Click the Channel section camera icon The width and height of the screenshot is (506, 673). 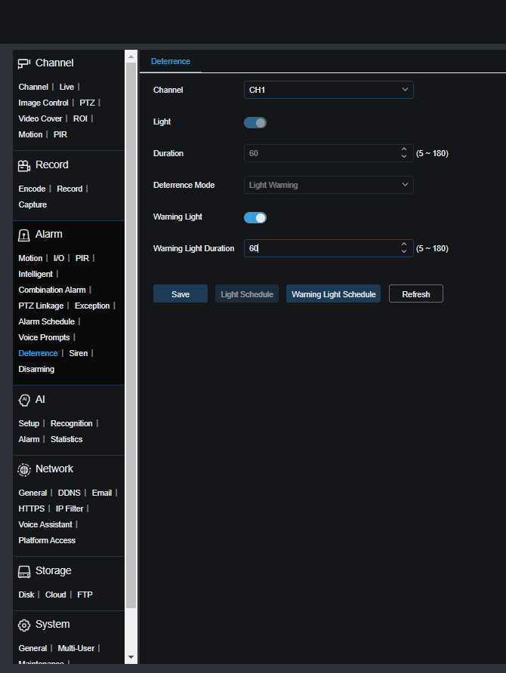[x=24, y=63]
